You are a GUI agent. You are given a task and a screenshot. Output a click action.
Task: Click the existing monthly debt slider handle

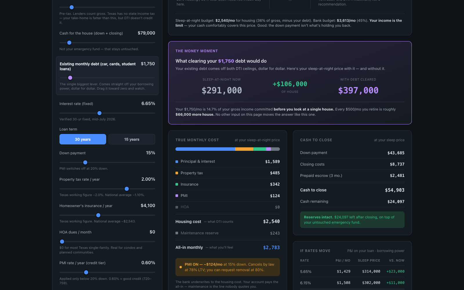pos(70,78)
